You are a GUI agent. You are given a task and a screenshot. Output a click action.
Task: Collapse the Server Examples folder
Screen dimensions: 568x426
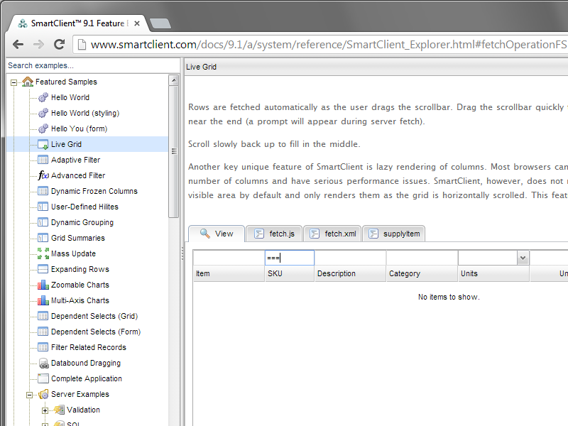[29, 395]
